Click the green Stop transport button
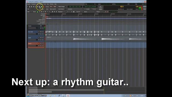 tap(42, 7)
